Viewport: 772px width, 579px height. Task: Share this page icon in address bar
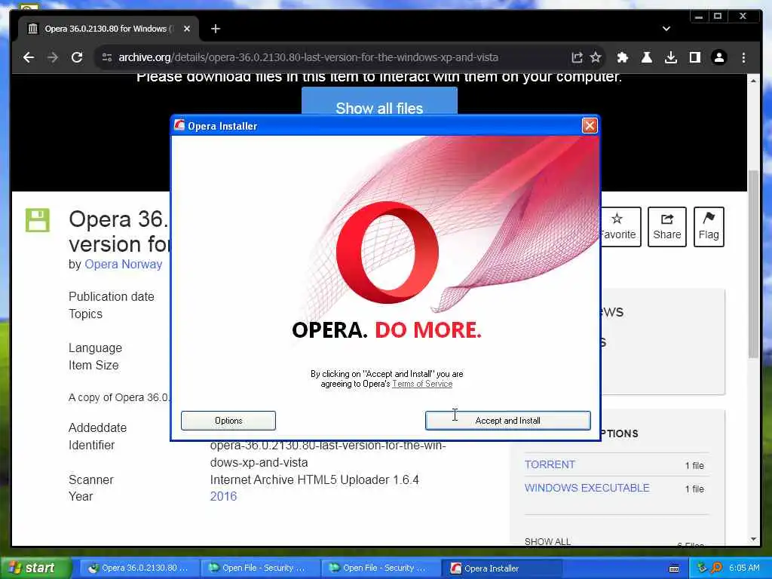click(x=577, y=57)
